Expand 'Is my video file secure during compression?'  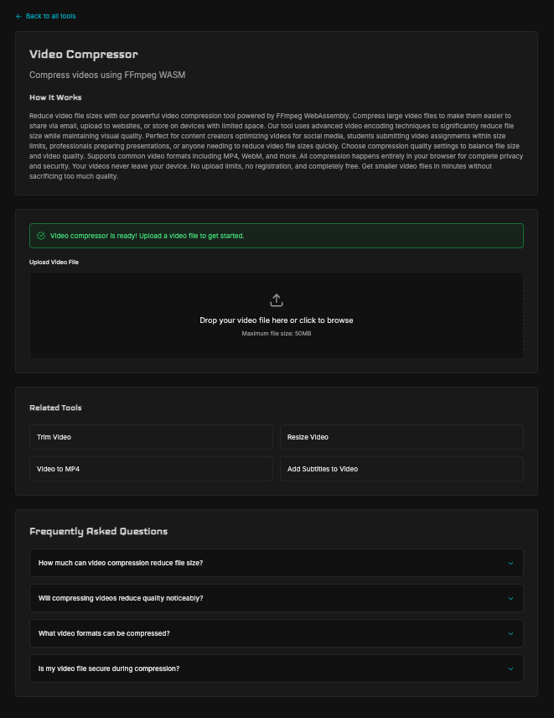click(x=277, y=669)
